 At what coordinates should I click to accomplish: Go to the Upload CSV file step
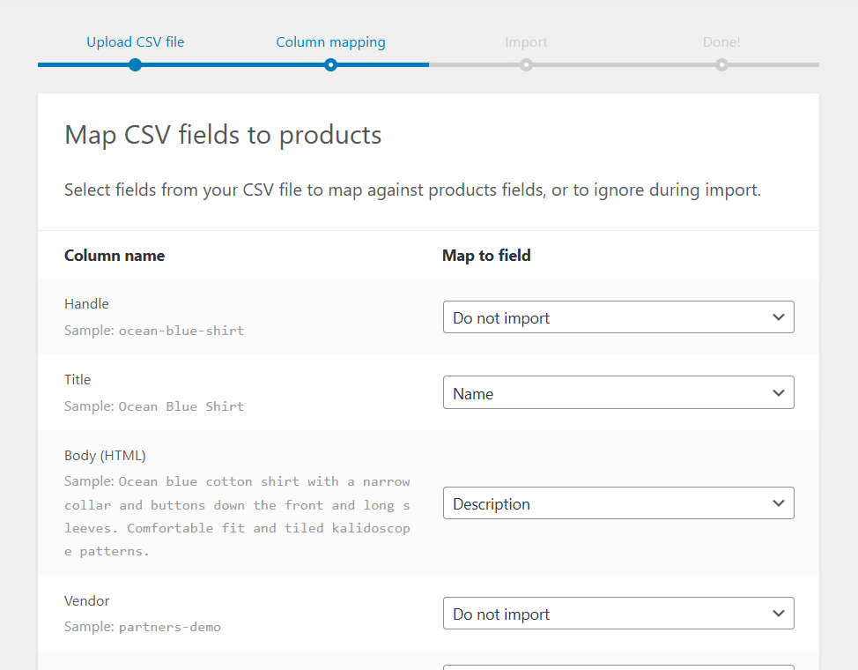(x=135, y=41)
